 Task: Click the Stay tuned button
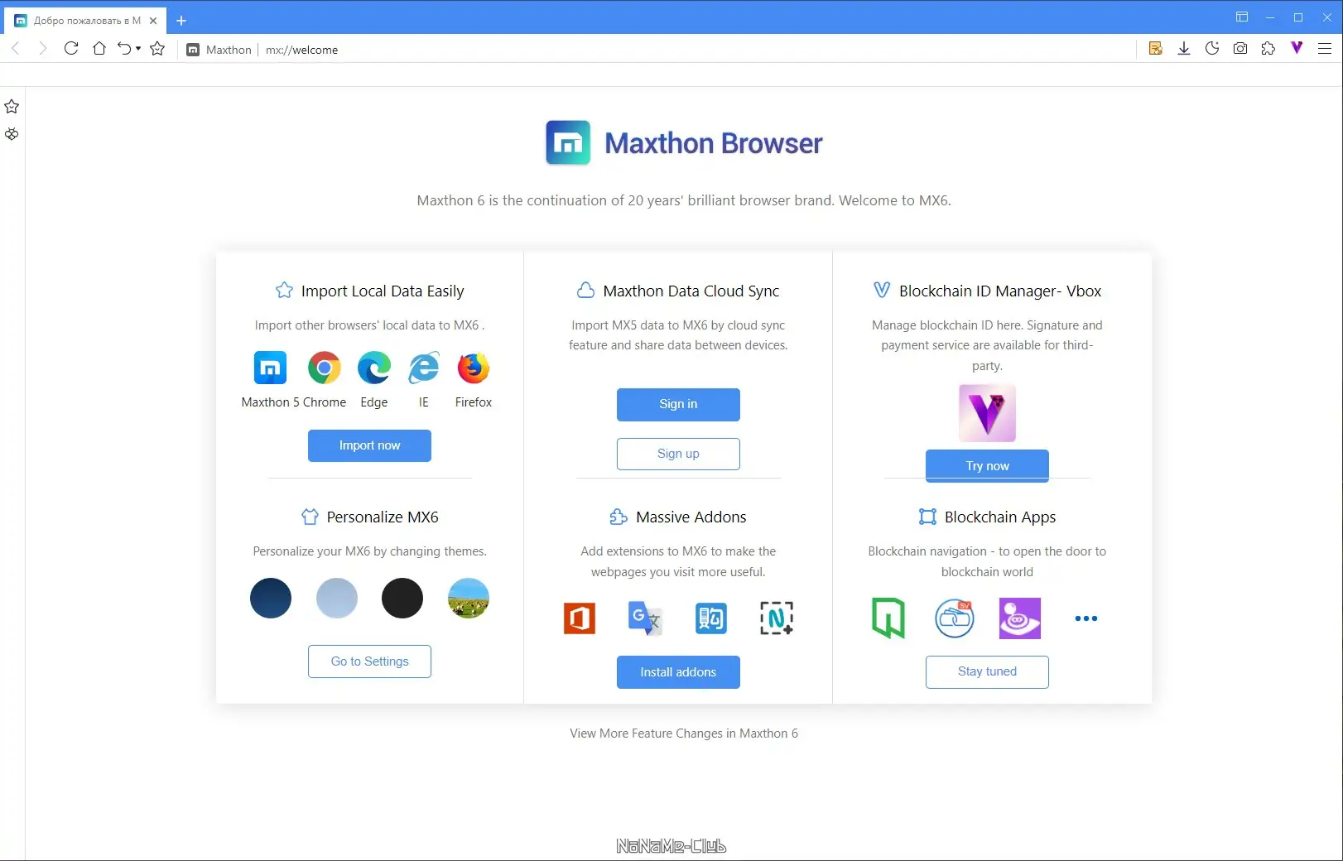pyautogui.click(x=987, y=671)
